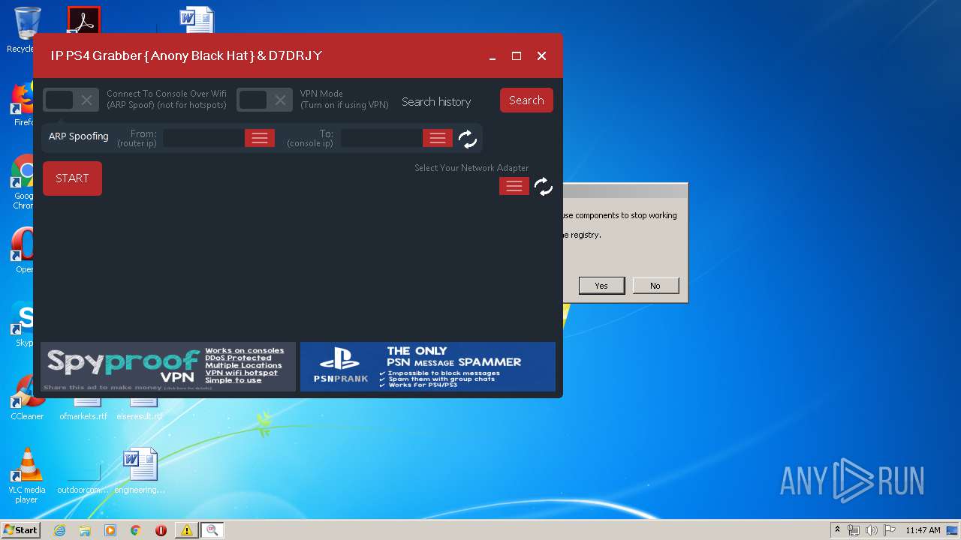Open VLC media player shortcut
The width and height of the screenshot is (961, 540).
tap(27, 475)
